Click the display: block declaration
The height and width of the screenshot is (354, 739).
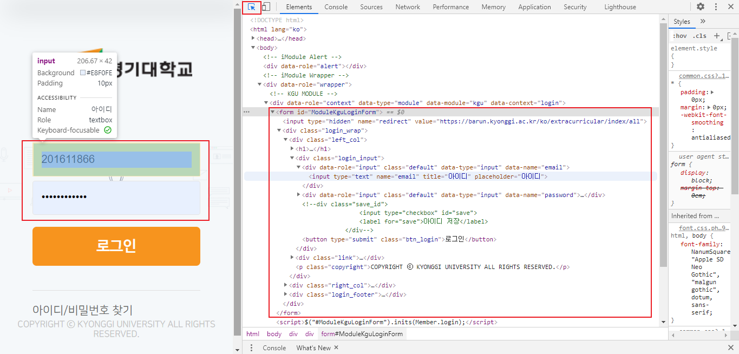coord(696,176)
